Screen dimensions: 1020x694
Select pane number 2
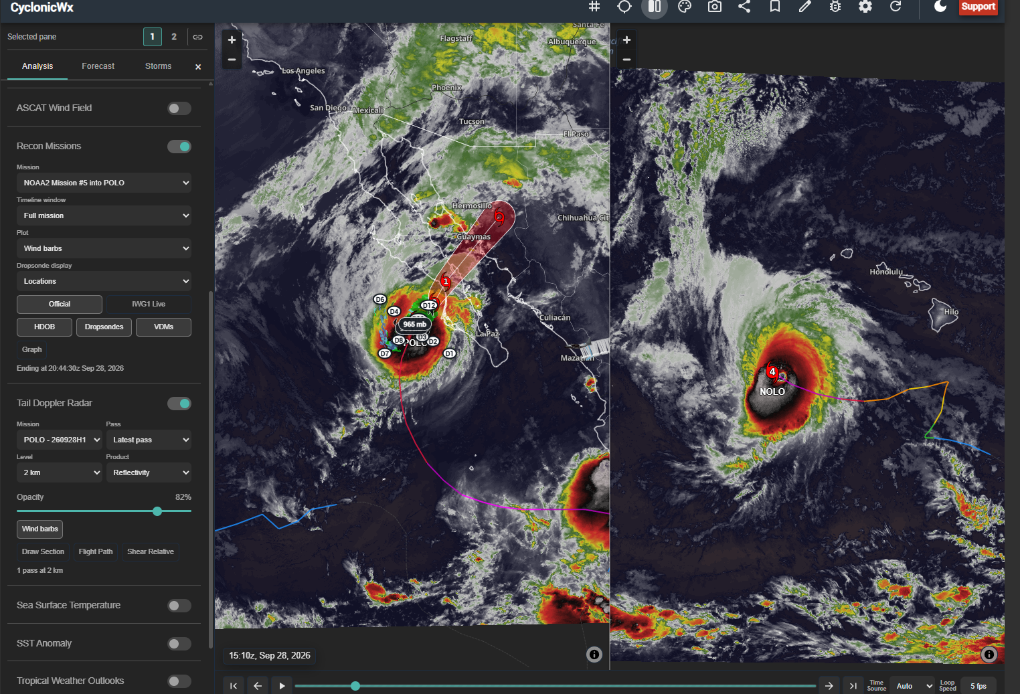click(174, 37)
